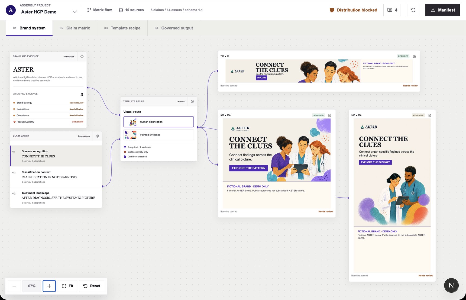Open the Next.js 'N' dev badge

tap(451, 285)
